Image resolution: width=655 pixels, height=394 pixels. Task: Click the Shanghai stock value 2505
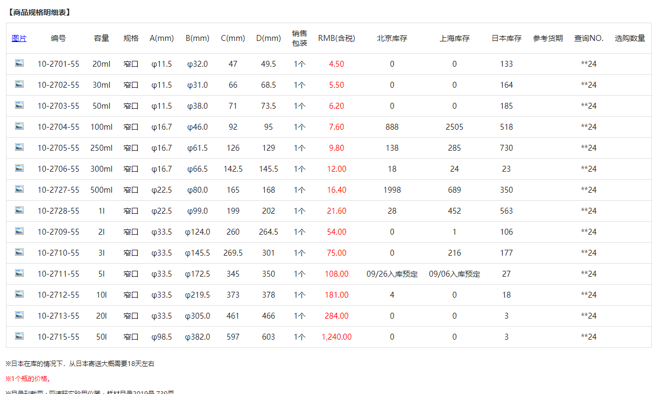tap(454, 127)
